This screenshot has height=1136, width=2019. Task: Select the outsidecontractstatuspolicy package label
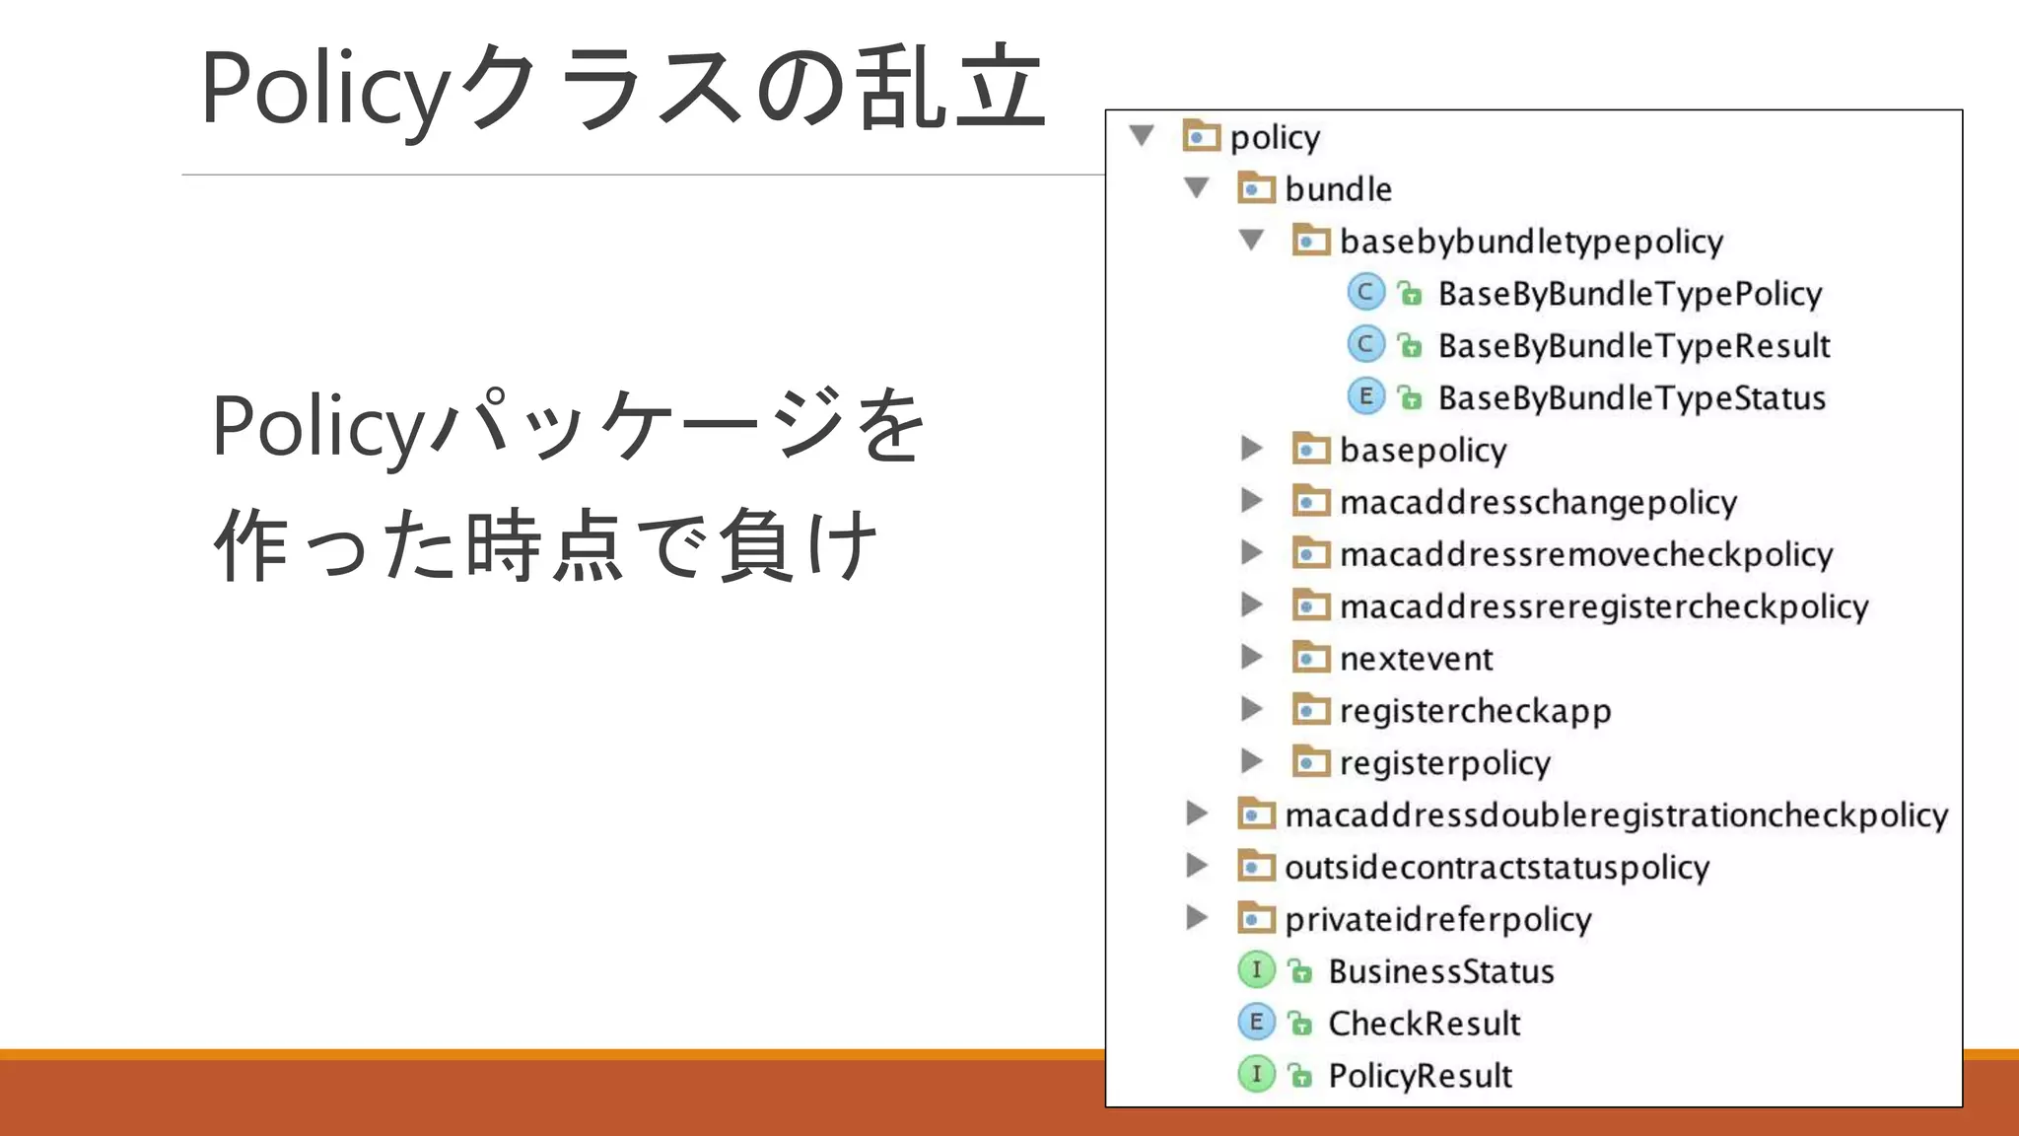coord(1497,868)
